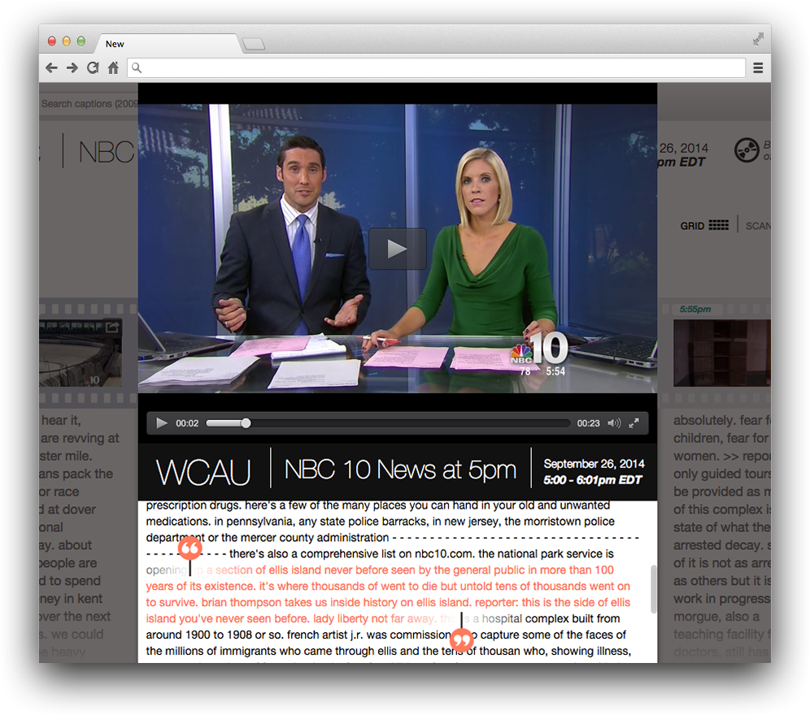Click the share icon on the left thumbnail
The height and width of the screenshot is (715, 810).
point(112,327)
